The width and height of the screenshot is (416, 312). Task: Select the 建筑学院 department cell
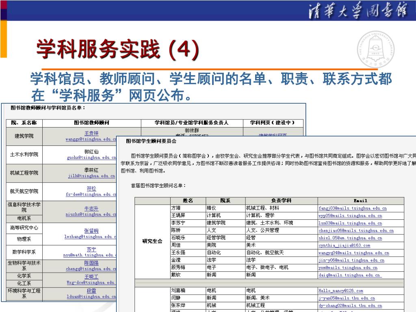point(24,136)
